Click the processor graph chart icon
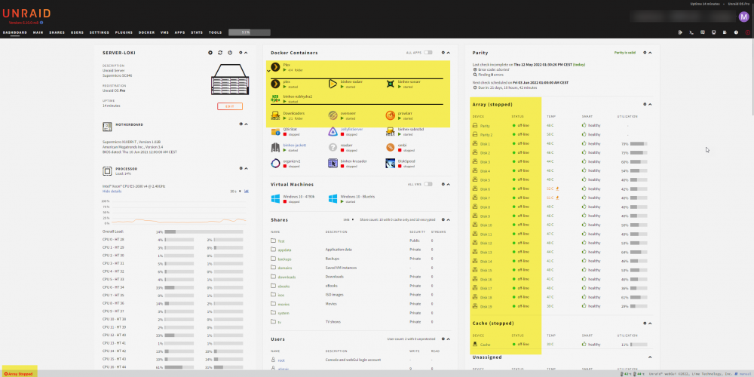Screen dimensions: 754x377 pyautogui.click(x=247, y=191)
